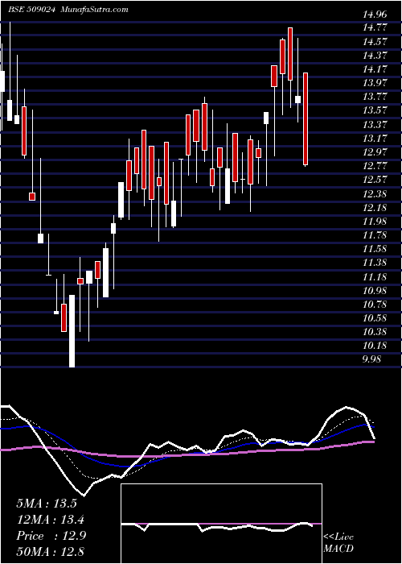Click the 11.18 price axis label
This screenshot has width=402, height=564.
(375, 276)
